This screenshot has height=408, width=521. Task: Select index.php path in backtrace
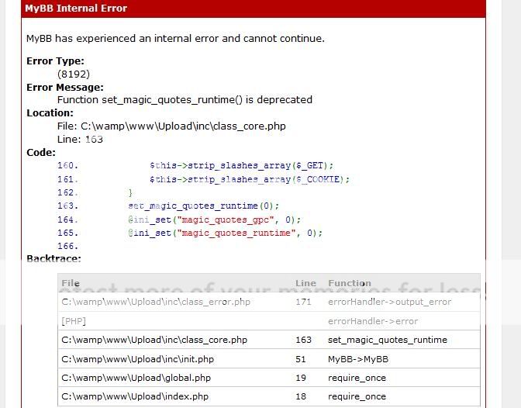coord(135,396)
